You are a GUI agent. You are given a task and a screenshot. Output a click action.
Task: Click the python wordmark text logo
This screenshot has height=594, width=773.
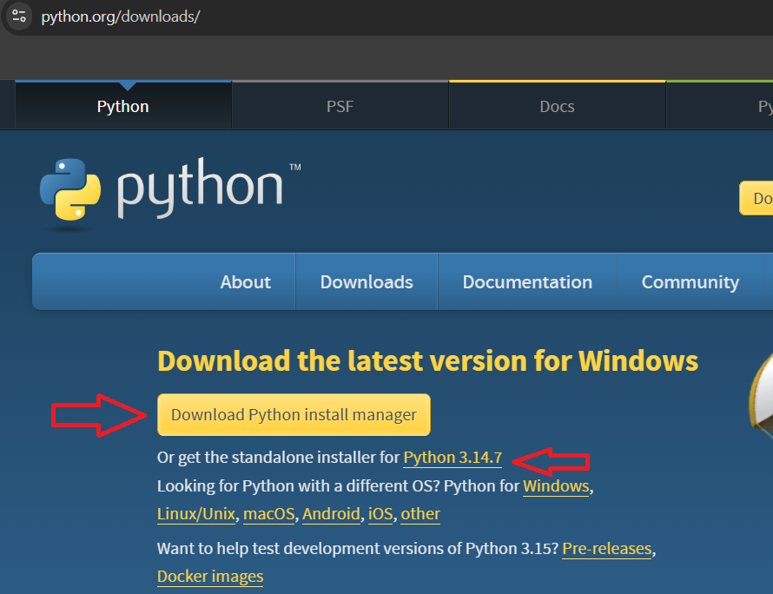pyautogui.click(x=208, y=188)
